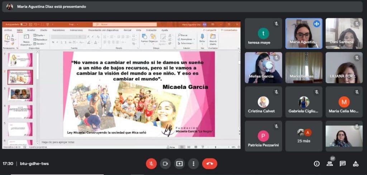
Task: Click the underline S formatting button
Action: (x=62, y=42)
